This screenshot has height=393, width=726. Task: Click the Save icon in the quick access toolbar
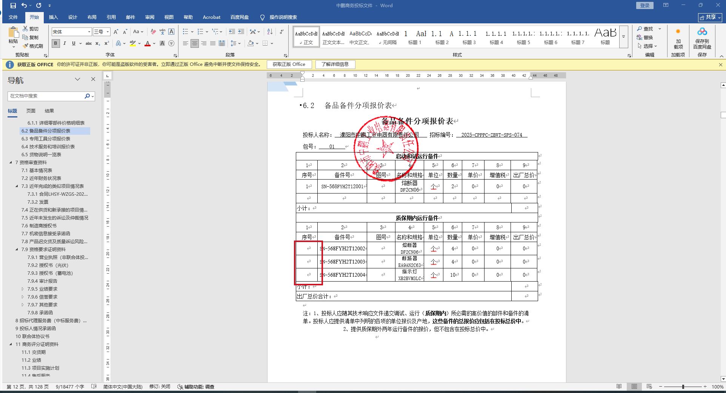[13, 6]
